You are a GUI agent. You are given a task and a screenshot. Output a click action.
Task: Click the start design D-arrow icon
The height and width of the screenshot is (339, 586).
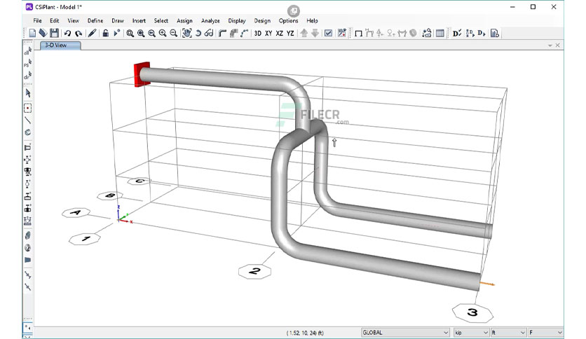pyautogui.click(x=482, y=33)
